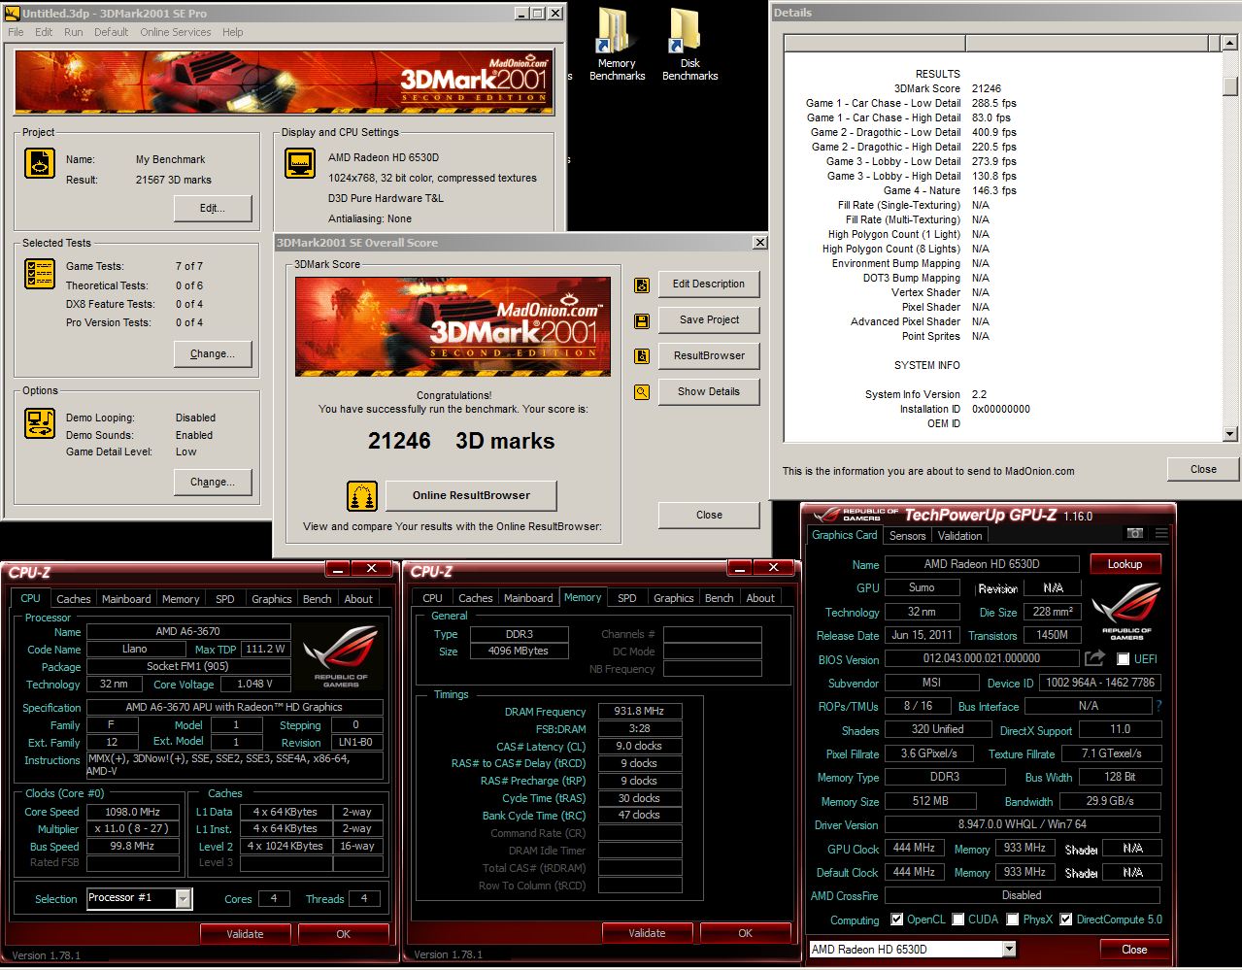
Task: Click the Project icon in 3DMark
Action: 40,163
